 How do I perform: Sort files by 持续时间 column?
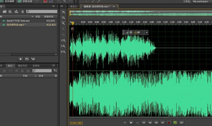49,17
